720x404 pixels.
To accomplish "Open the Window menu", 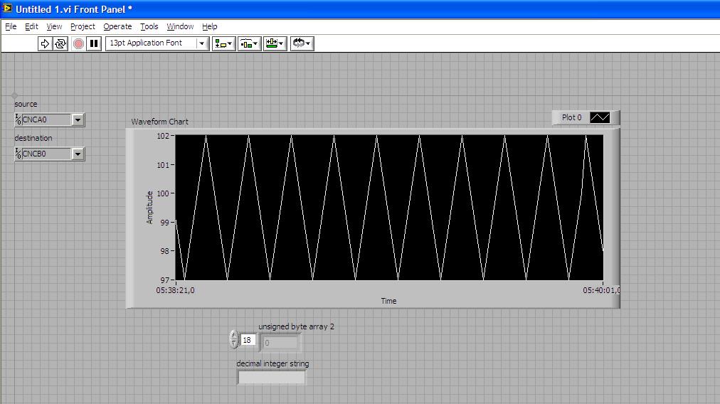I will point(180,26).
